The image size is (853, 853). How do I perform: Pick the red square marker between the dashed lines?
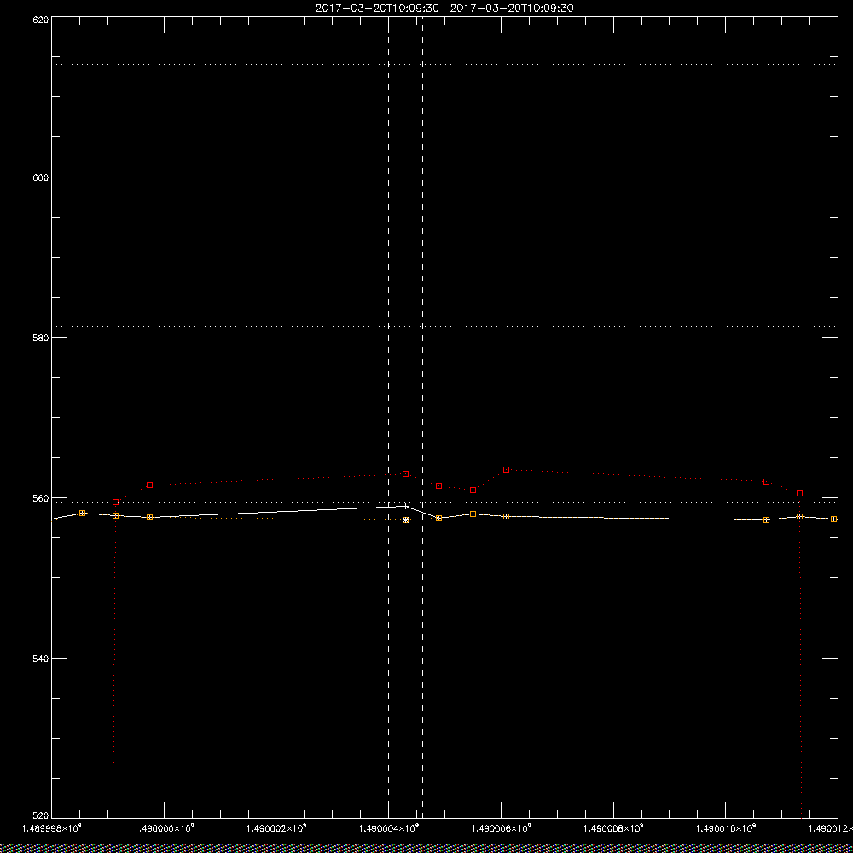[x=405, y=473]
